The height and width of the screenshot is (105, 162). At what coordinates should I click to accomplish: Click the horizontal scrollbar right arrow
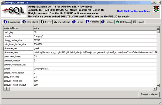pyautogui.click(x=155, y=89)
